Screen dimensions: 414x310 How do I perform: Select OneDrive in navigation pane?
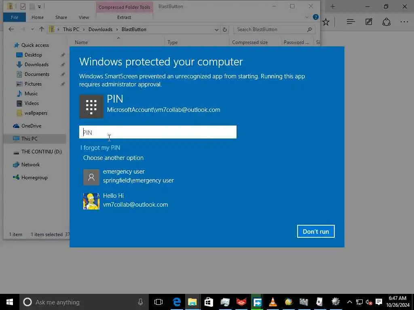click(x=31, y=126)
